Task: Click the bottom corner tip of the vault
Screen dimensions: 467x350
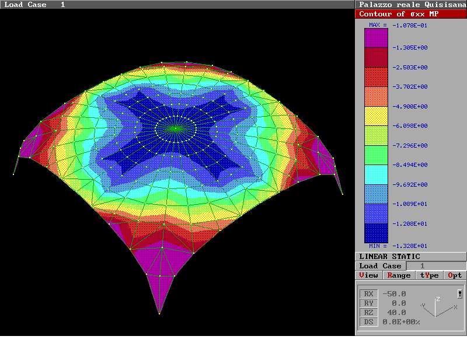Action: point(159,313)
